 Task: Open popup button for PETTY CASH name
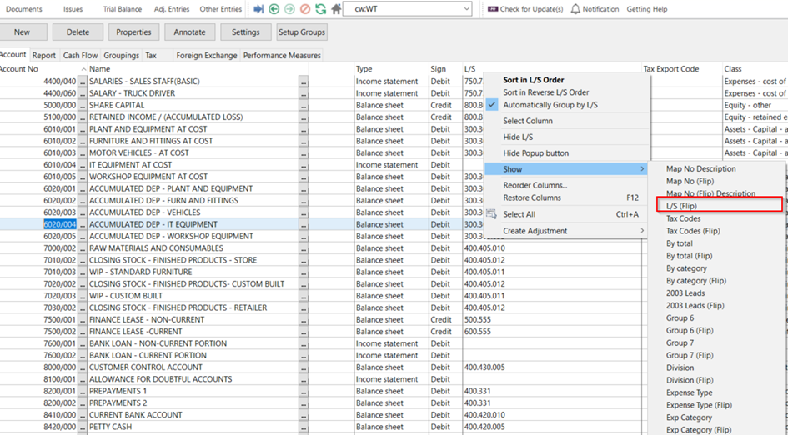tap(303, 427)
